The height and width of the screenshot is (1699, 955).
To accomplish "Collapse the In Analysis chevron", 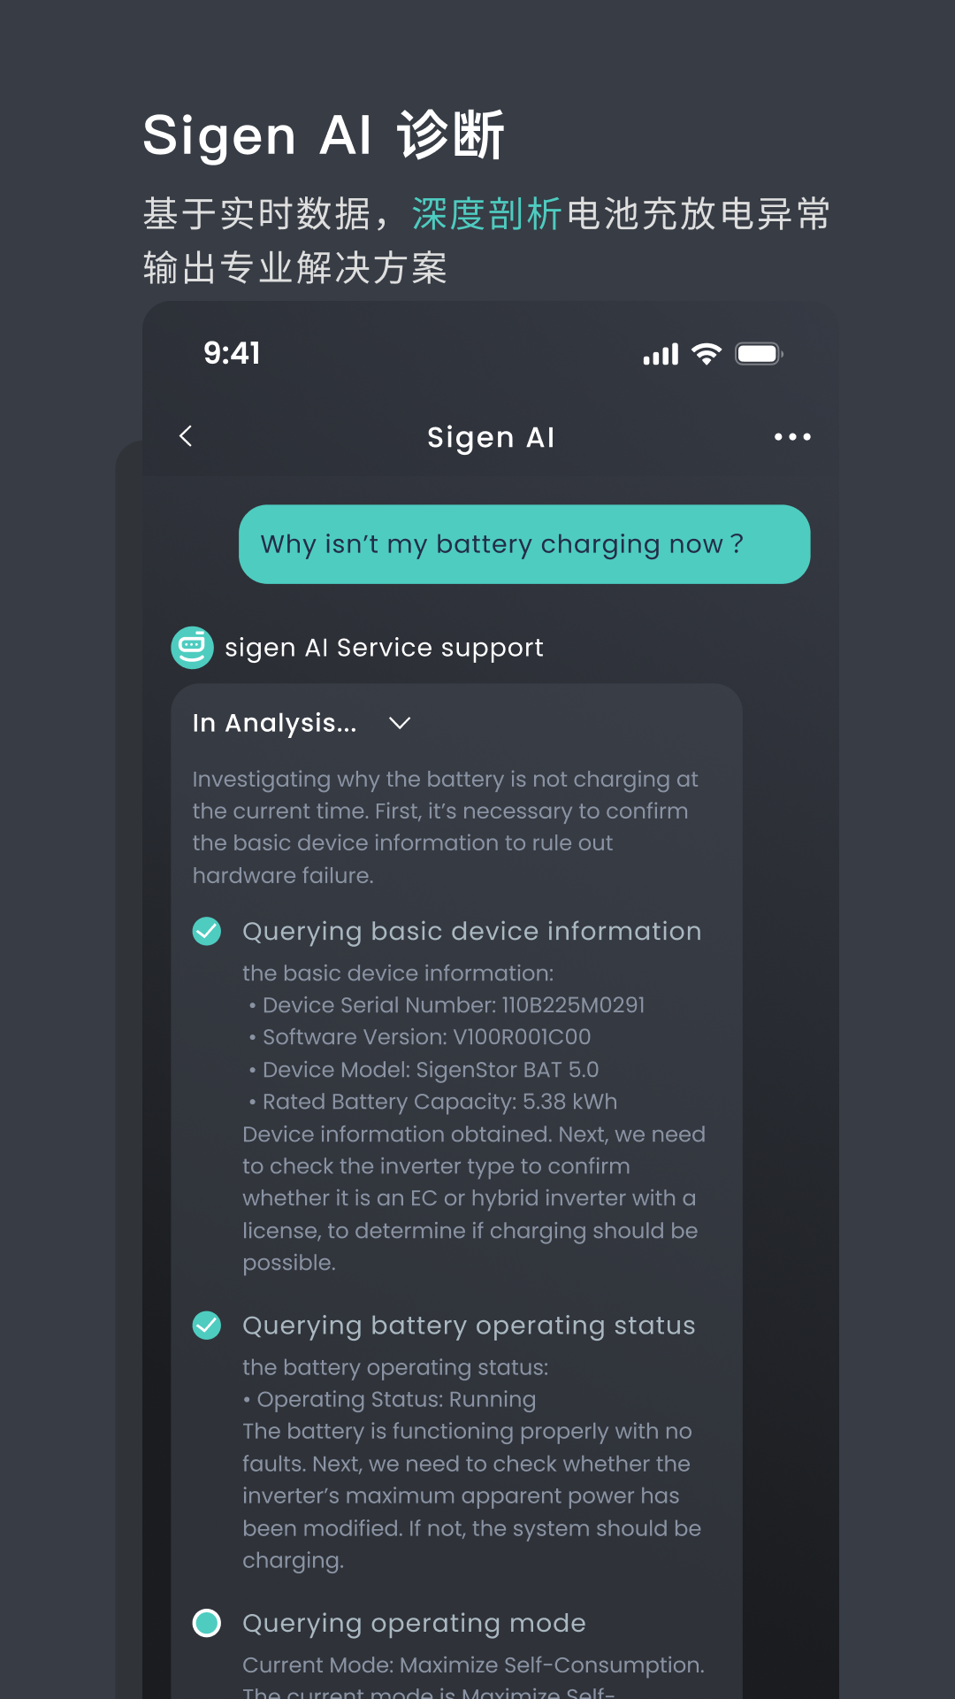I will (400, 723).
